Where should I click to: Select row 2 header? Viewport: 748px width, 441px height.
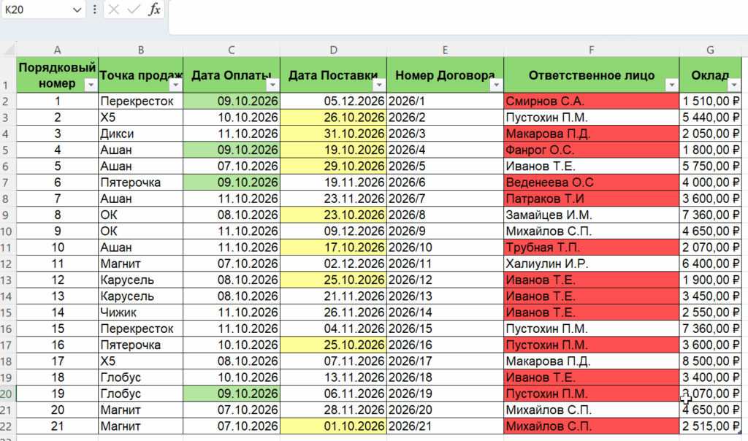7,101
